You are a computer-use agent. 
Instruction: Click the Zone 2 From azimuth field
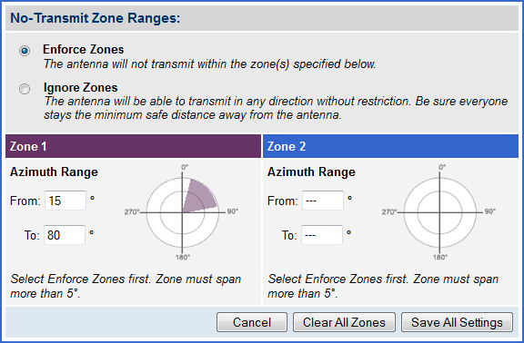point(323,201)
